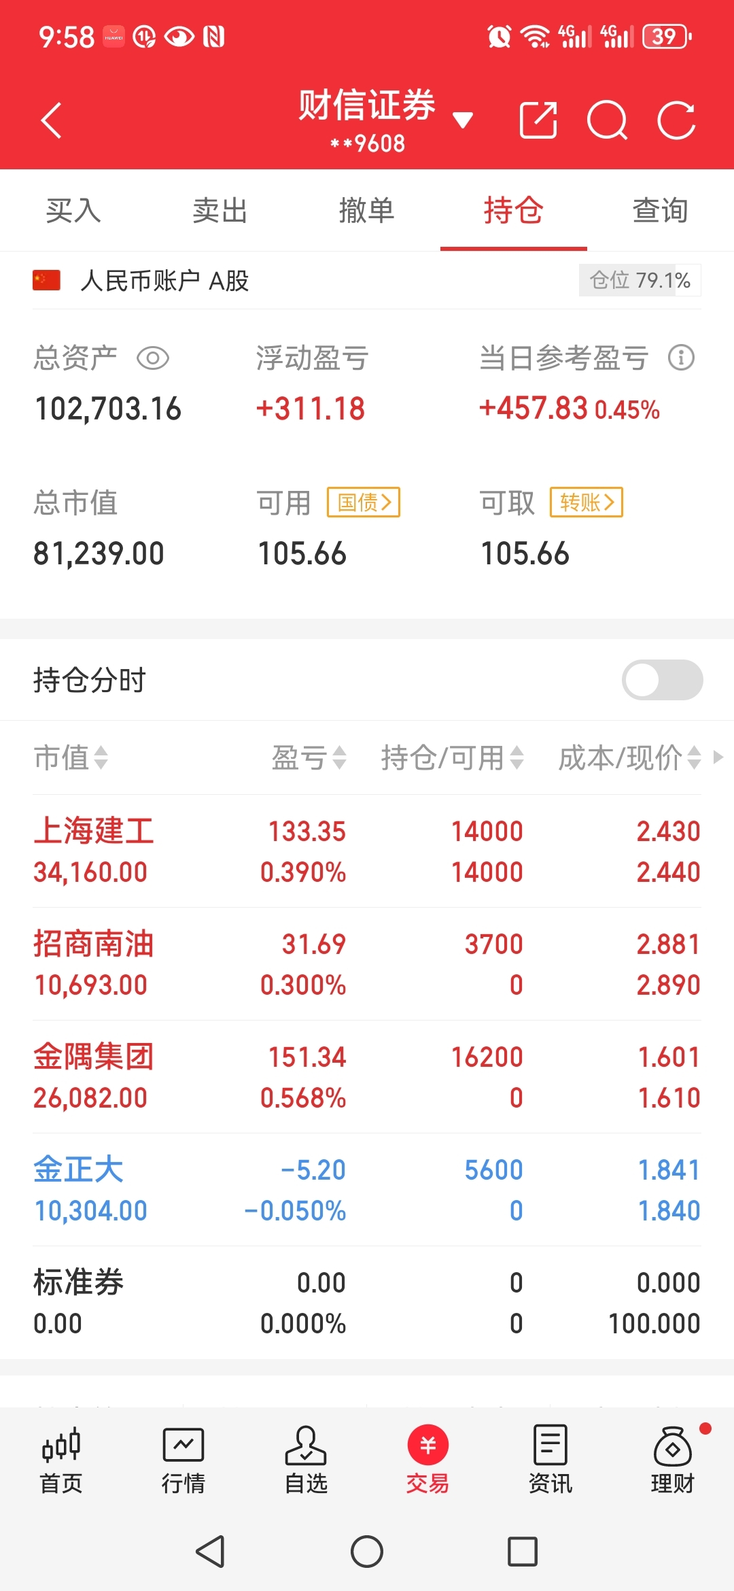Switch to the 查询 tab
This screenshot has width=734, height=1591.
pos(661,211)
